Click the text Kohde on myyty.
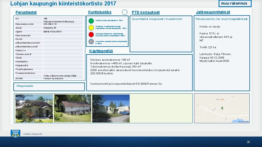262x147 pixels. click(210, 26)
